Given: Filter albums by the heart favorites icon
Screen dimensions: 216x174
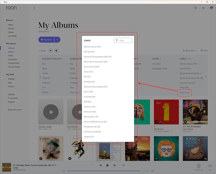Looking at the screenshot, I should point(50,51).
